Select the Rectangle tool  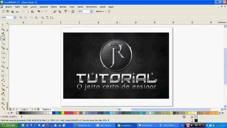pyautogui.click(x=2, y=52)
